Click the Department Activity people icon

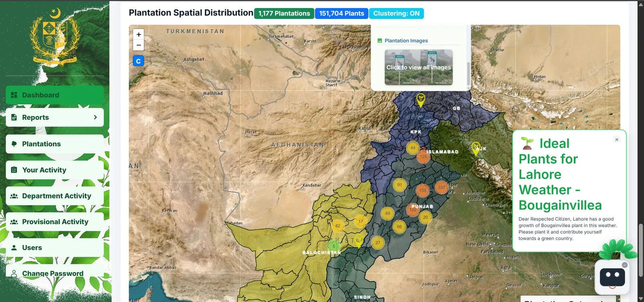[x=14, y=196]
